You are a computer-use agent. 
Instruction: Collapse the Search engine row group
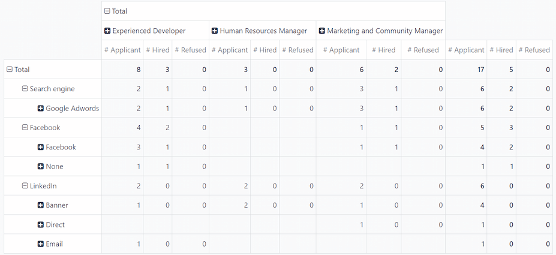click(x=25, y=89)
